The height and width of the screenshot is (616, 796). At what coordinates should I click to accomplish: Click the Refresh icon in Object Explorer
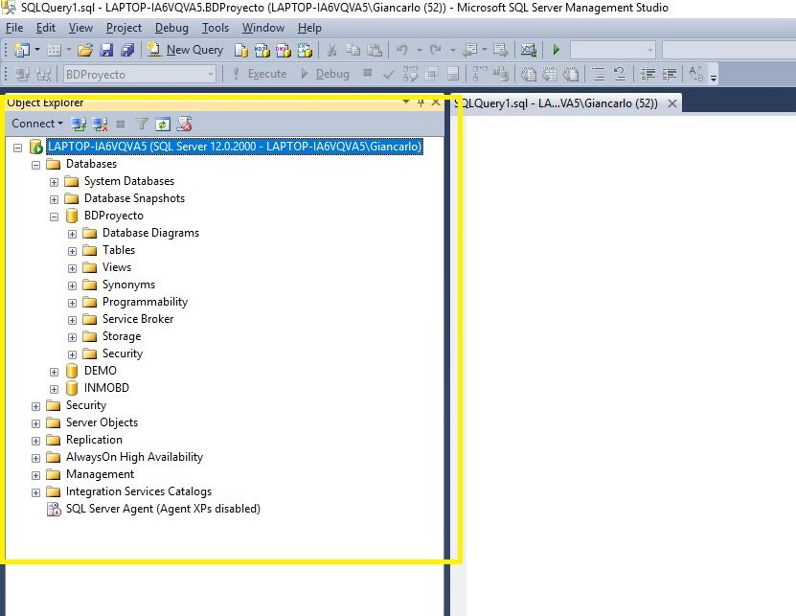pos(163,124)
